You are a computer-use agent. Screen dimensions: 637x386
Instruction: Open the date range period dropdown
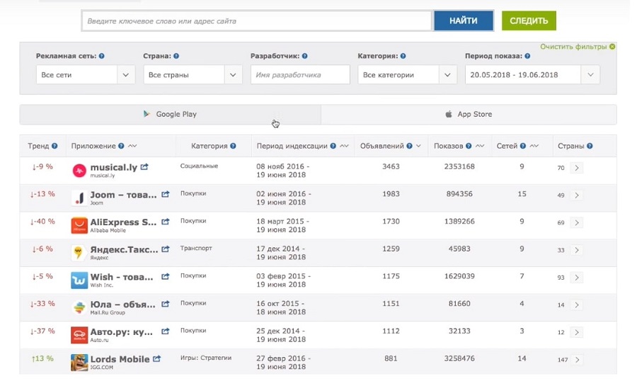tap(532, 75)
